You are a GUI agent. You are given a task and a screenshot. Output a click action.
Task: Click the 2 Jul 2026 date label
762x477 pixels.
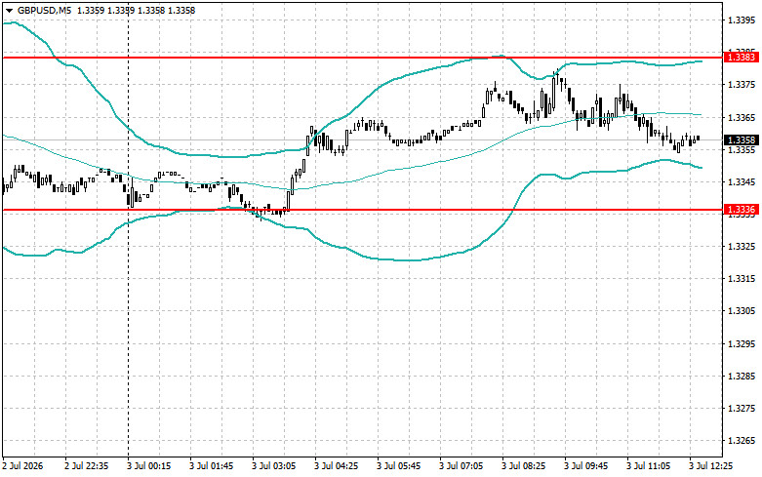[x=22, y=466]
